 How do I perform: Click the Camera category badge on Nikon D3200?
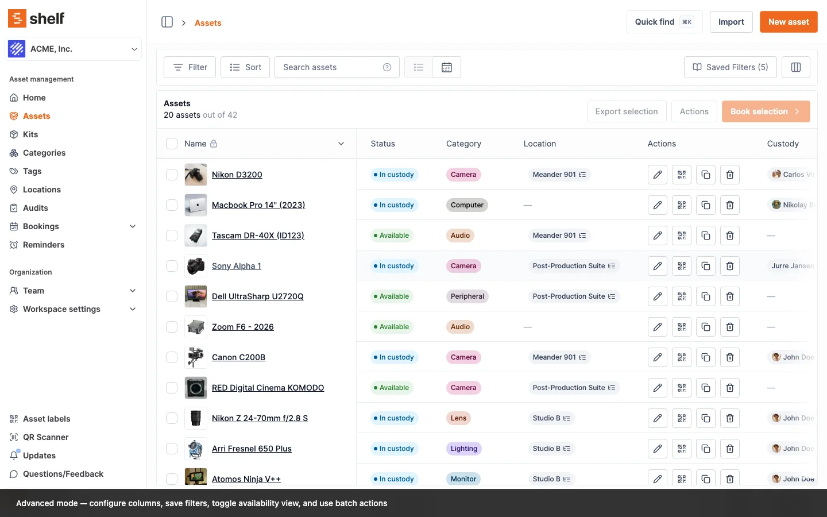click(463, 175)
